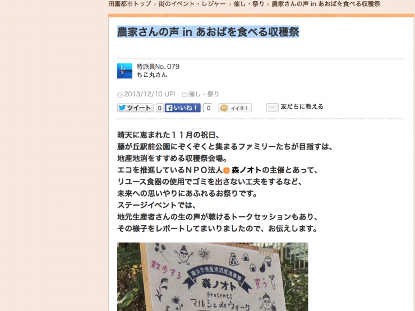Click the orange arrow icon before 森ノオト
The image size is (415, 311).
pyautogui.click(x=227, y=170)
